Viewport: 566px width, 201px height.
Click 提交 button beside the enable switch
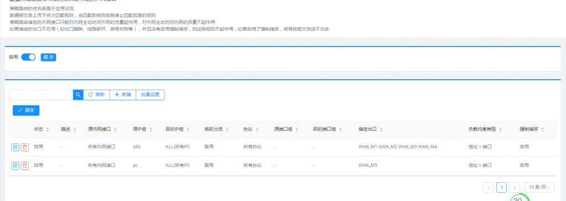click(x=48, y=57)
